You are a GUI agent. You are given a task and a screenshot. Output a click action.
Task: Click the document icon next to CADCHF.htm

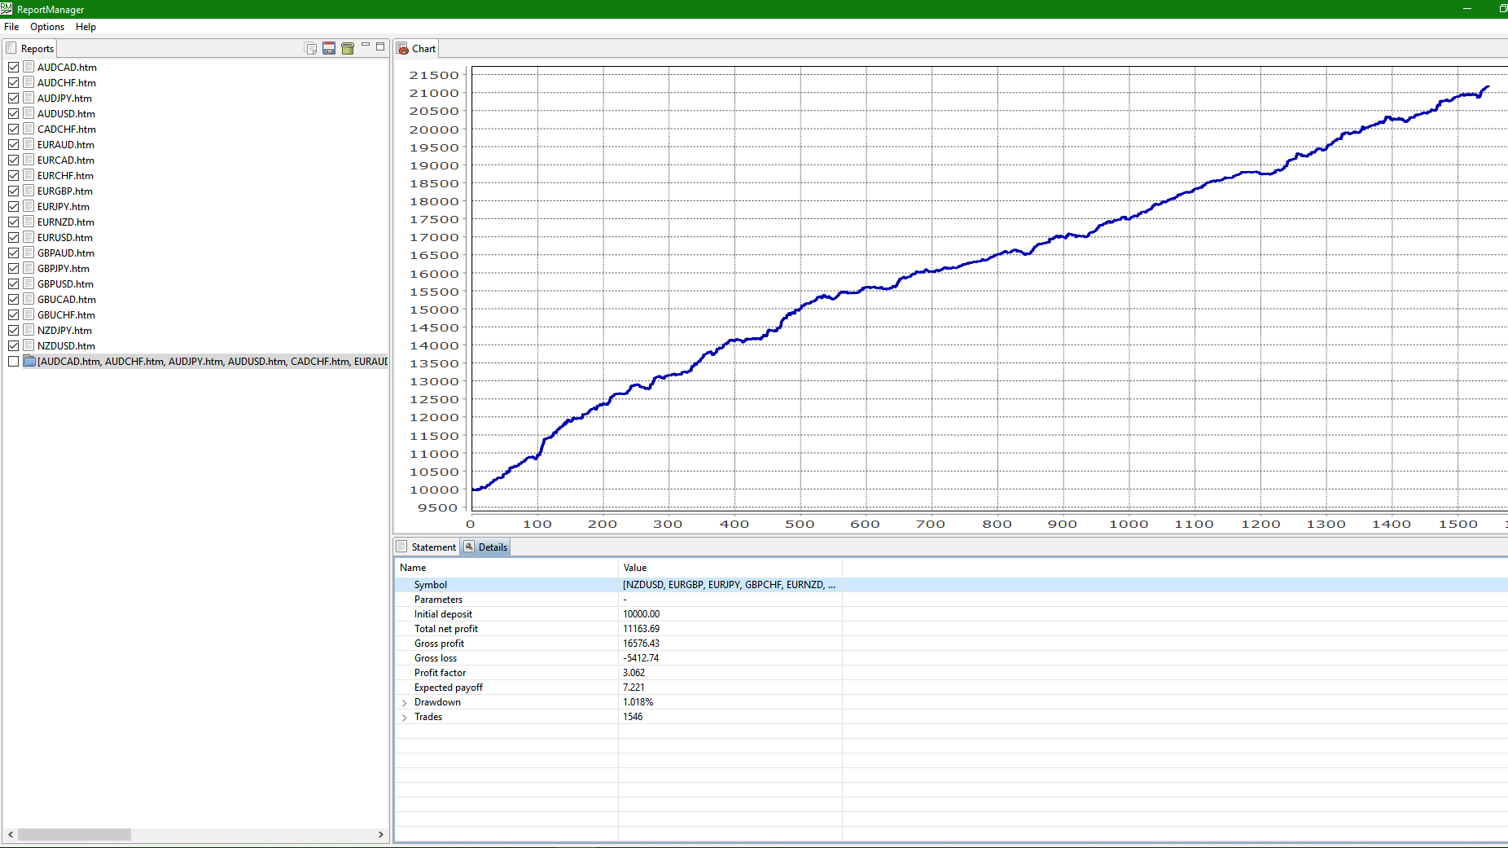[x=28, y=129]
